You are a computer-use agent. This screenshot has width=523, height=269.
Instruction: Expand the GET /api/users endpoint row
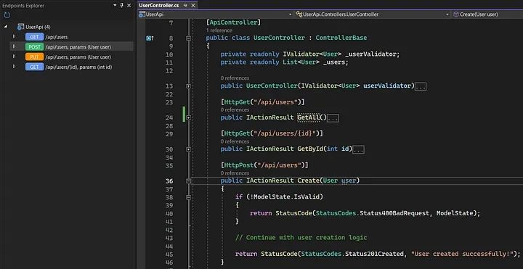[14, 36]
